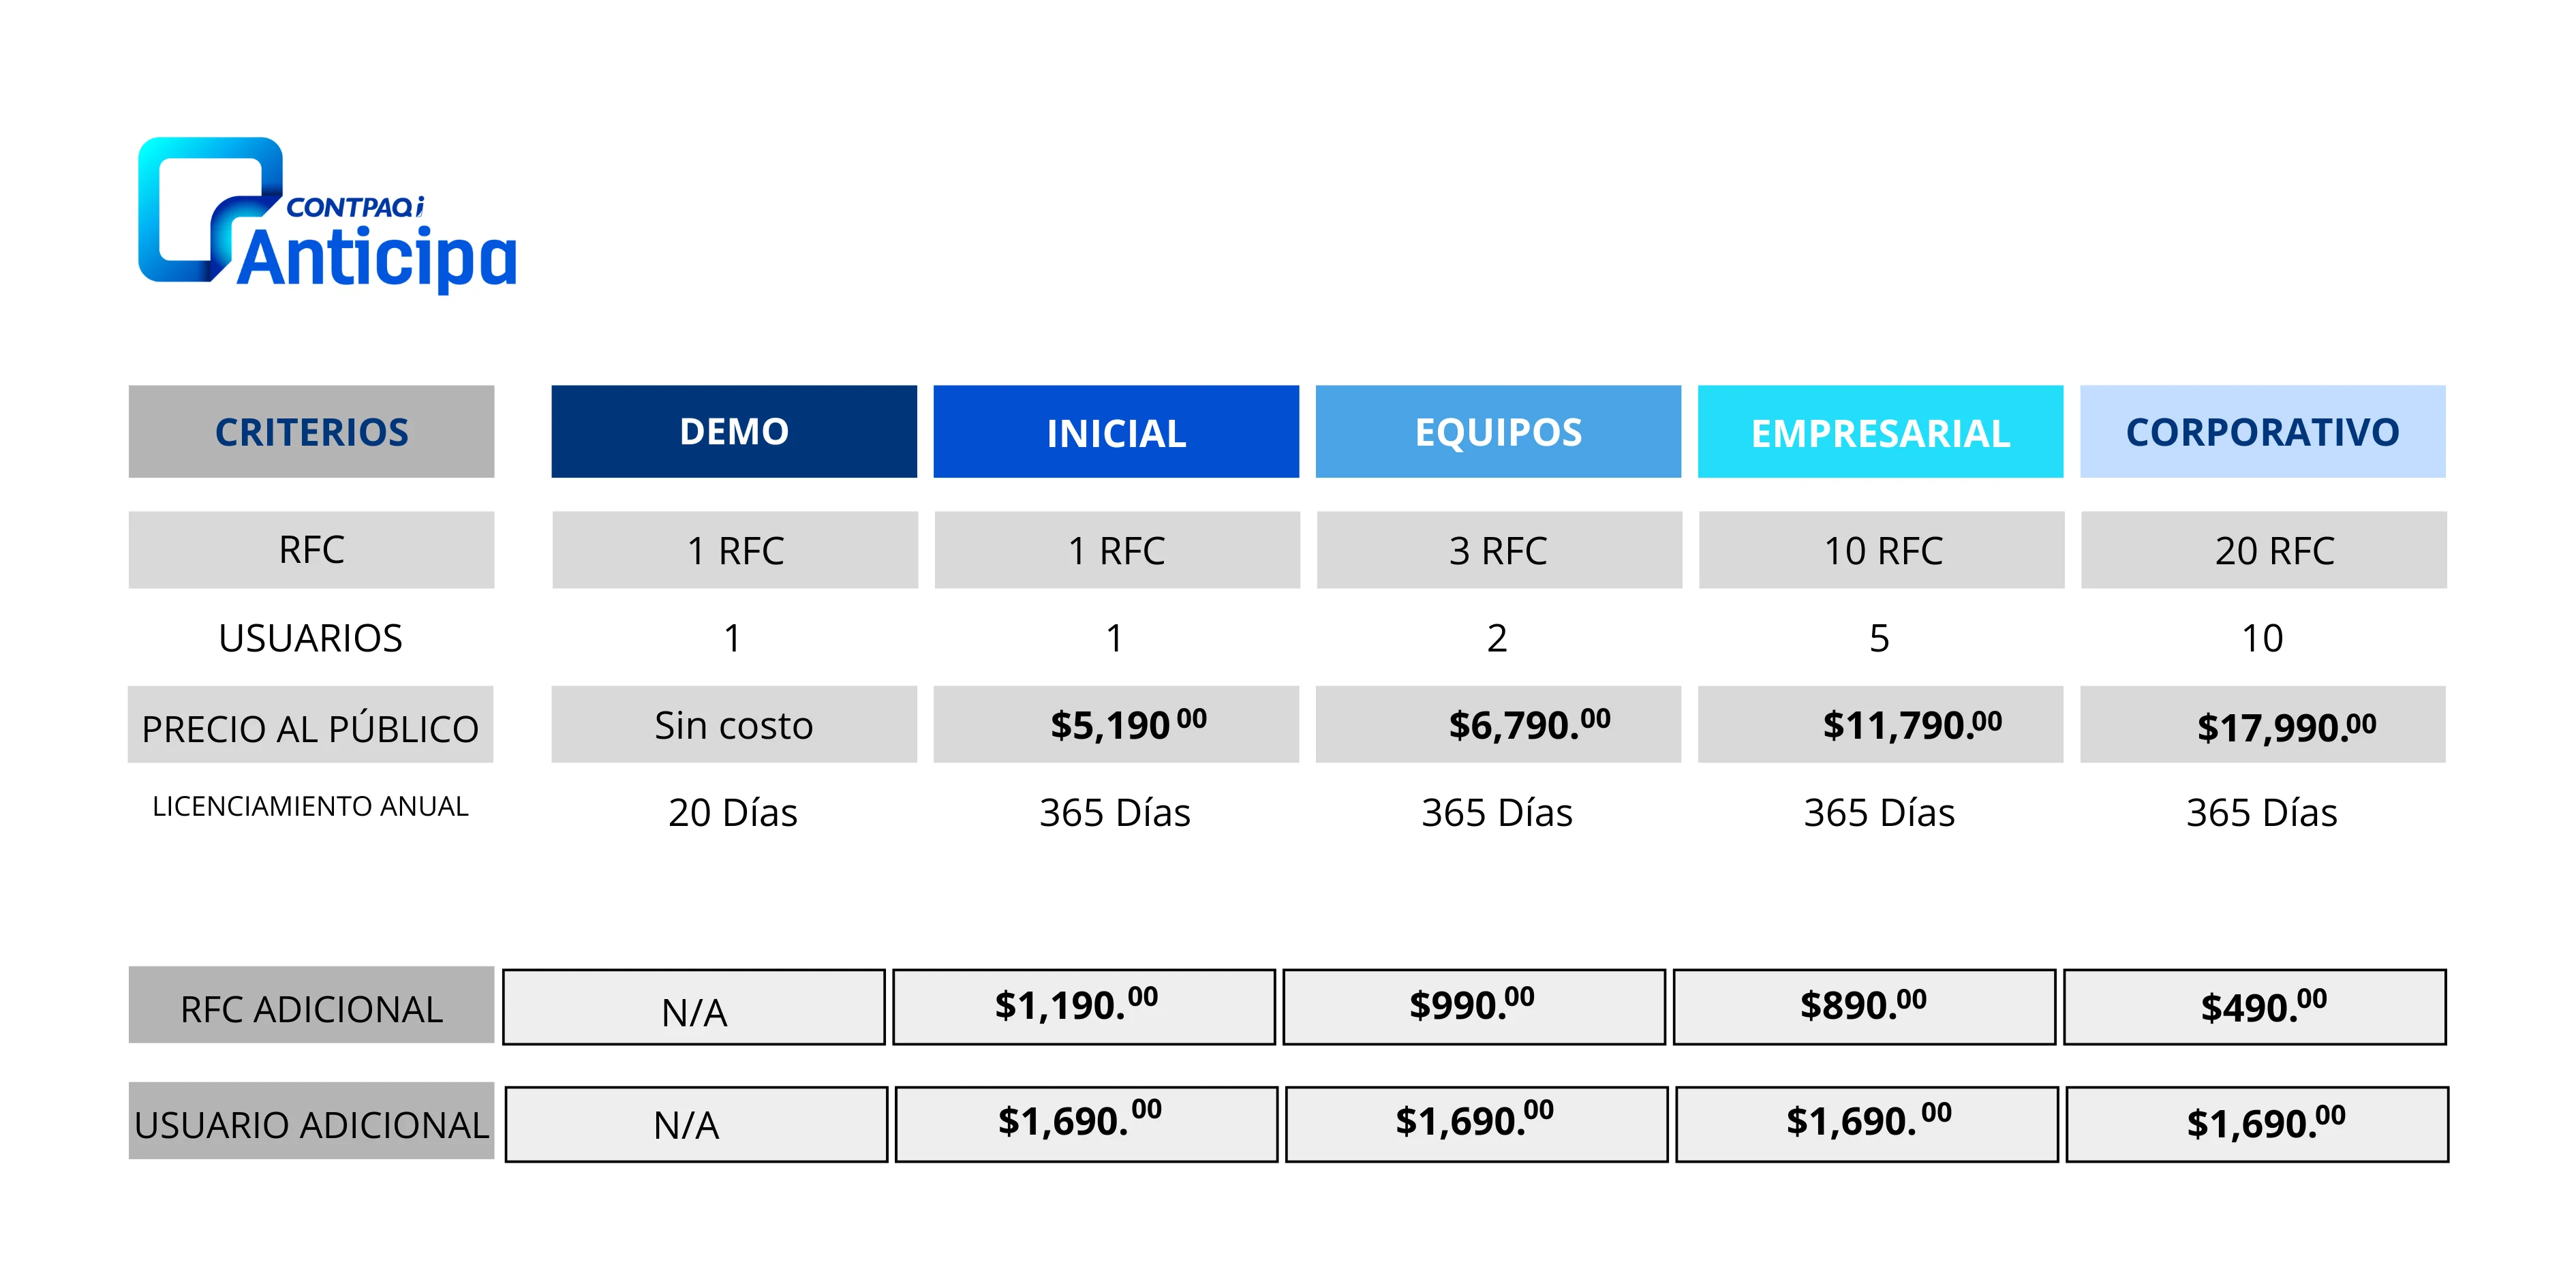Select the $11,790.00 Empresarial price cell
This screenshot has height=1288, width=2576.
coord(1880,724)
